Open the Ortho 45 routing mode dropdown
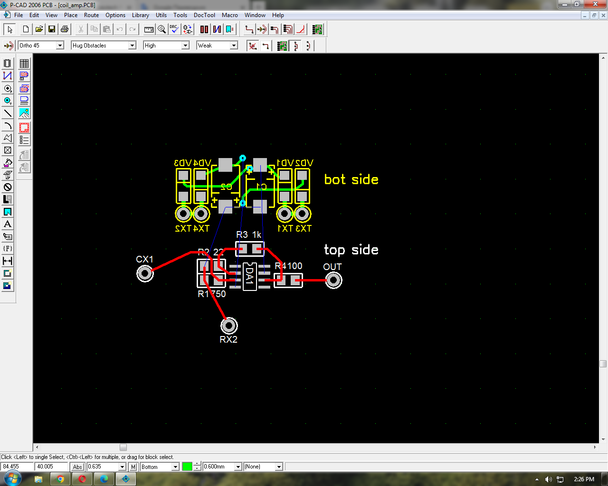Viewport: 608px width, 486px height. (60, 46)
